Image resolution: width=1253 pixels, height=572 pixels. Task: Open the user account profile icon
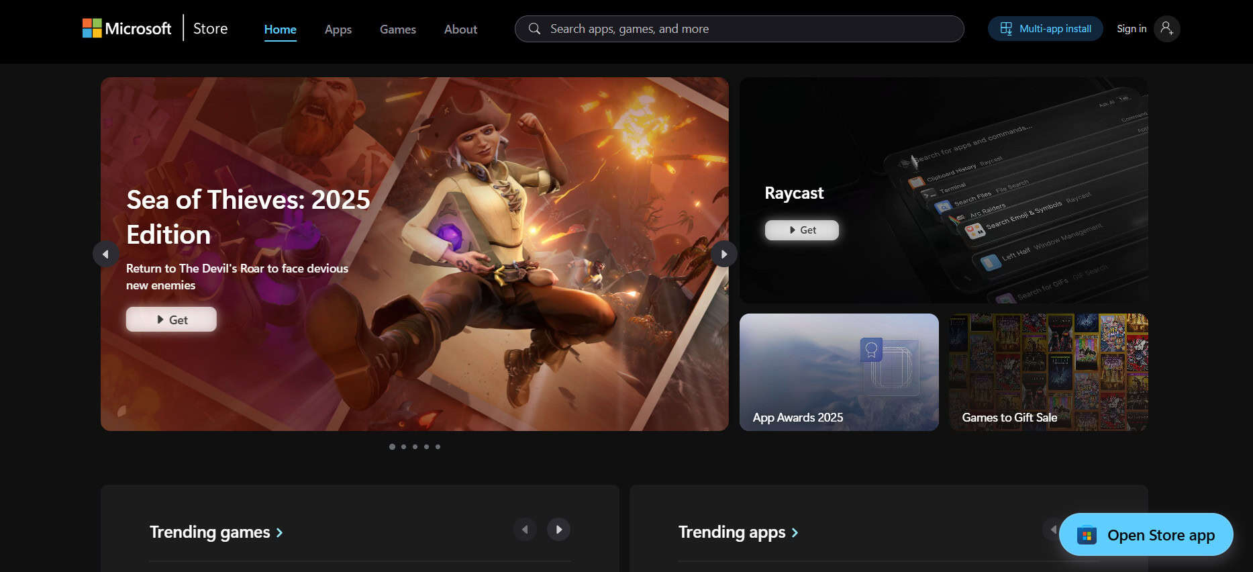click(x=1166, y=29)
